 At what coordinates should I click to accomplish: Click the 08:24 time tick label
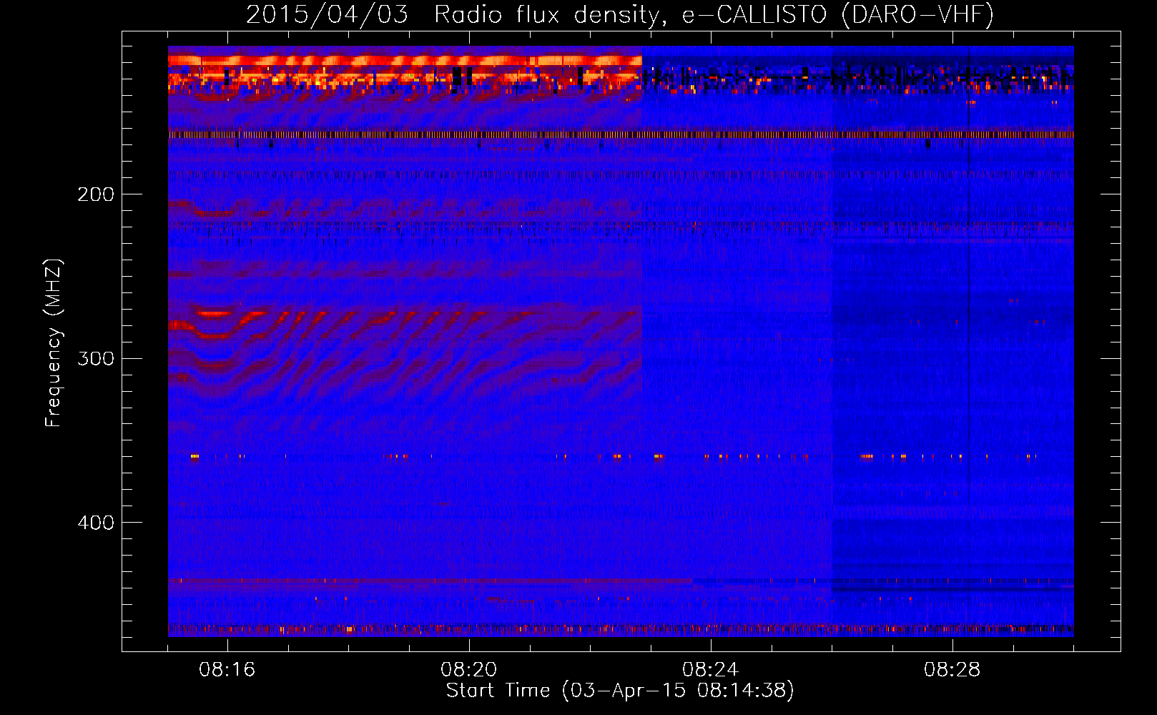(x=711, y=670)
